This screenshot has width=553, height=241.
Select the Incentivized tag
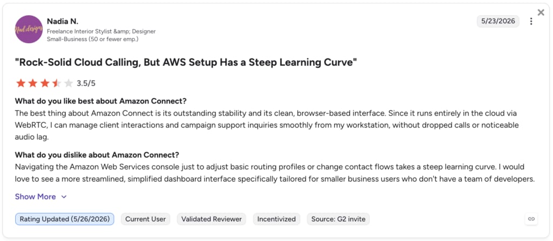(276, 219)
